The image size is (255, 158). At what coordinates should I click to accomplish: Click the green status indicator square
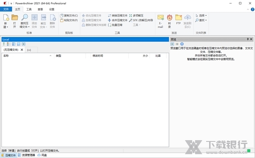click(x=249, y=151)
